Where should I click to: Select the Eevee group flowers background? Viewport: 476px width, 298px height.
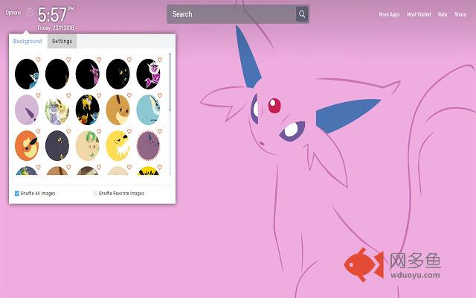point(57,110)
